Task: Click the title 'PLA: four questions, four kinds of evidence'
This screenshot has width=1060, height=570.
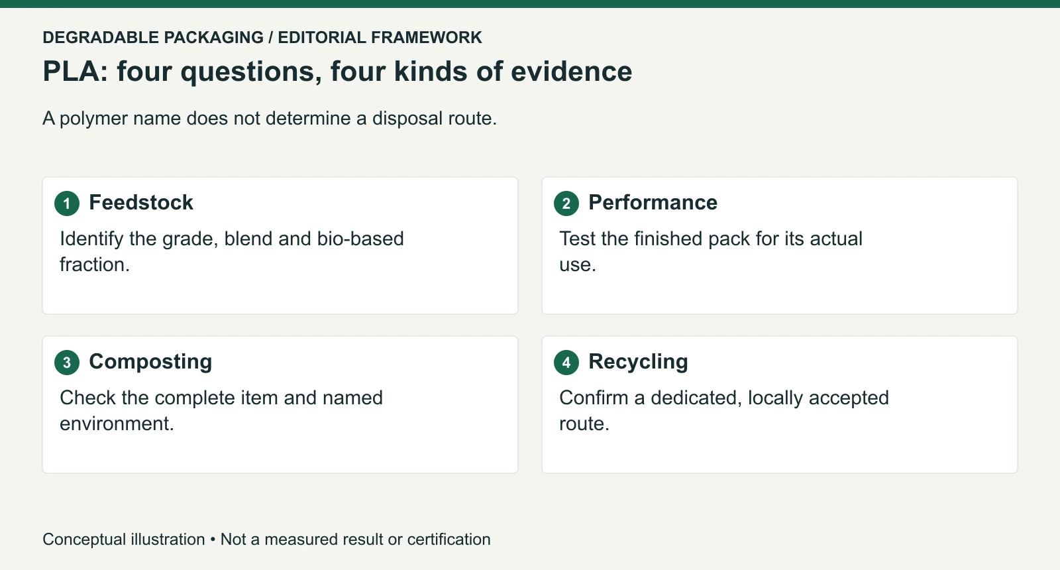Action: [337, 72]
